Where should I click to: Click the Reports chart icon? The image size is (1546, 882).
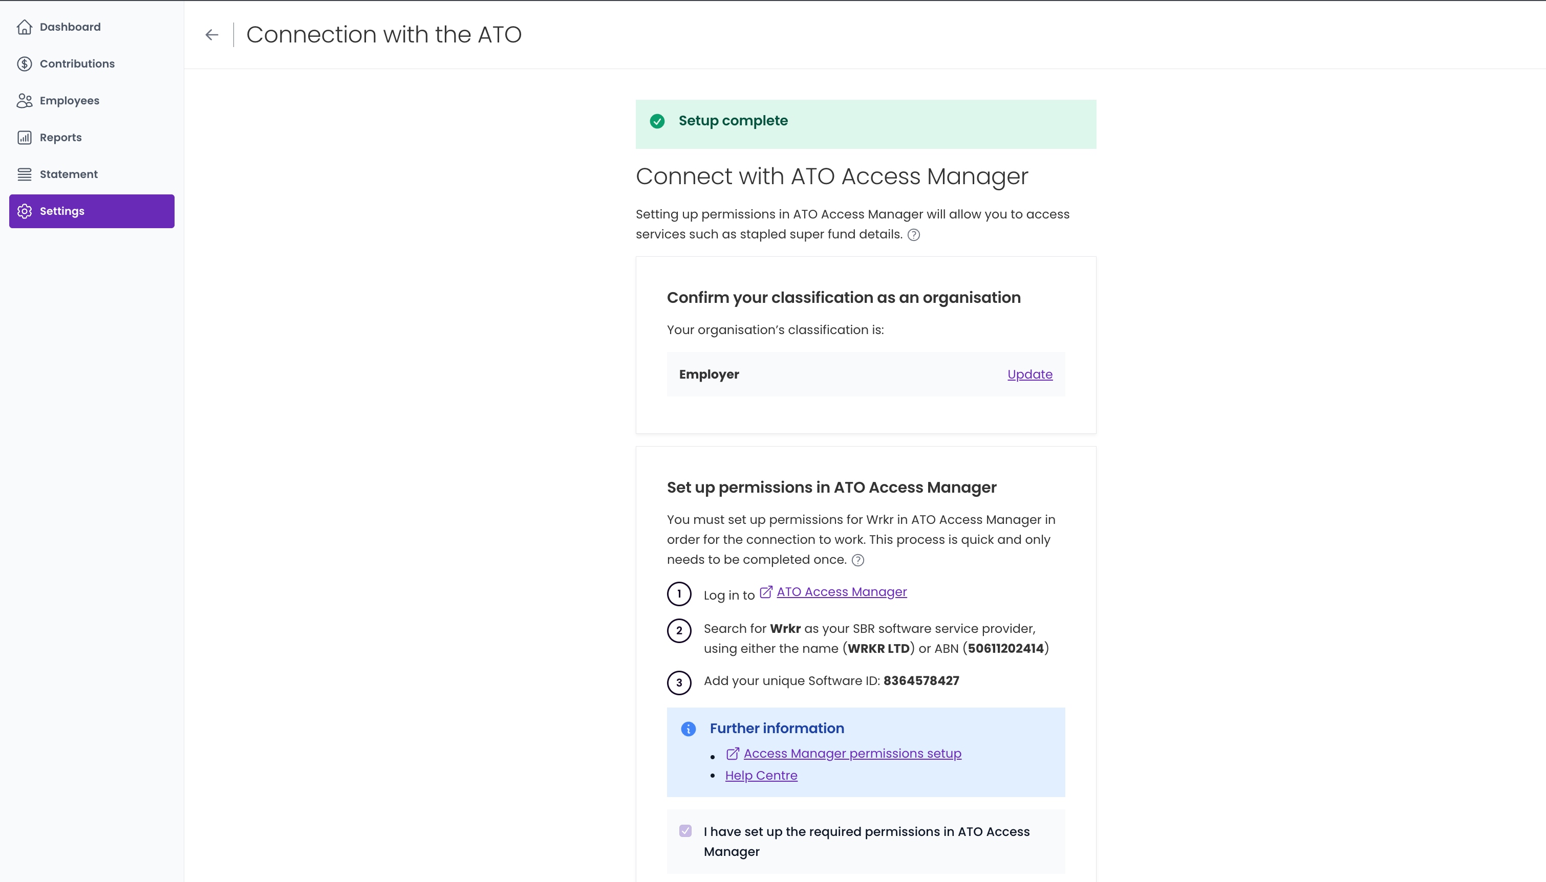[x=24, y=138]
